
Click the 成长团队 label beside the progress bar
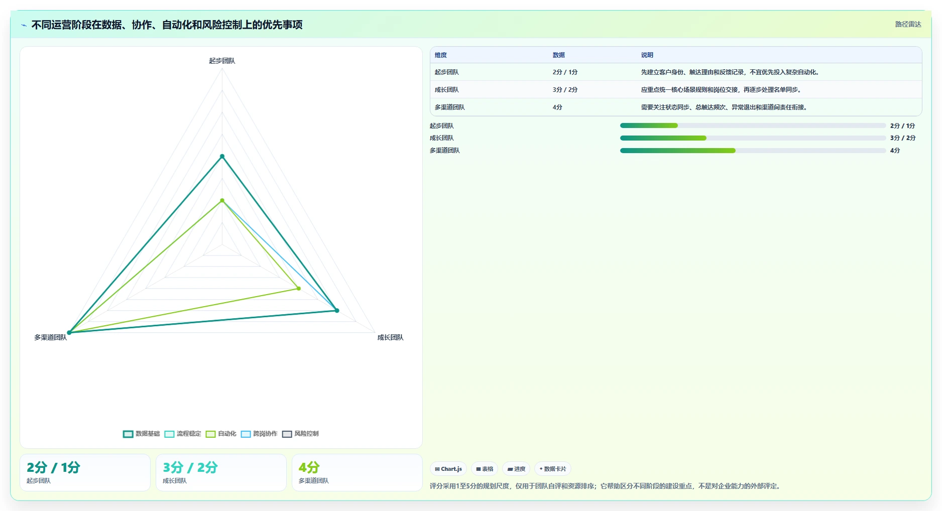click(x=442, y=138)
